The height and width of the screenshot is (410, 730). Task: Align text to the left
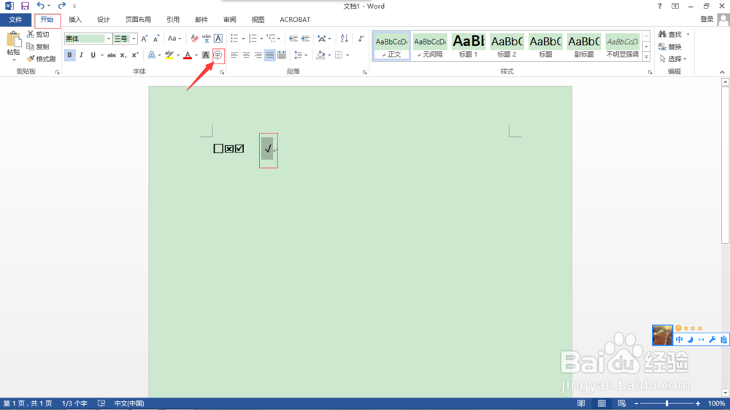[234, 55]
